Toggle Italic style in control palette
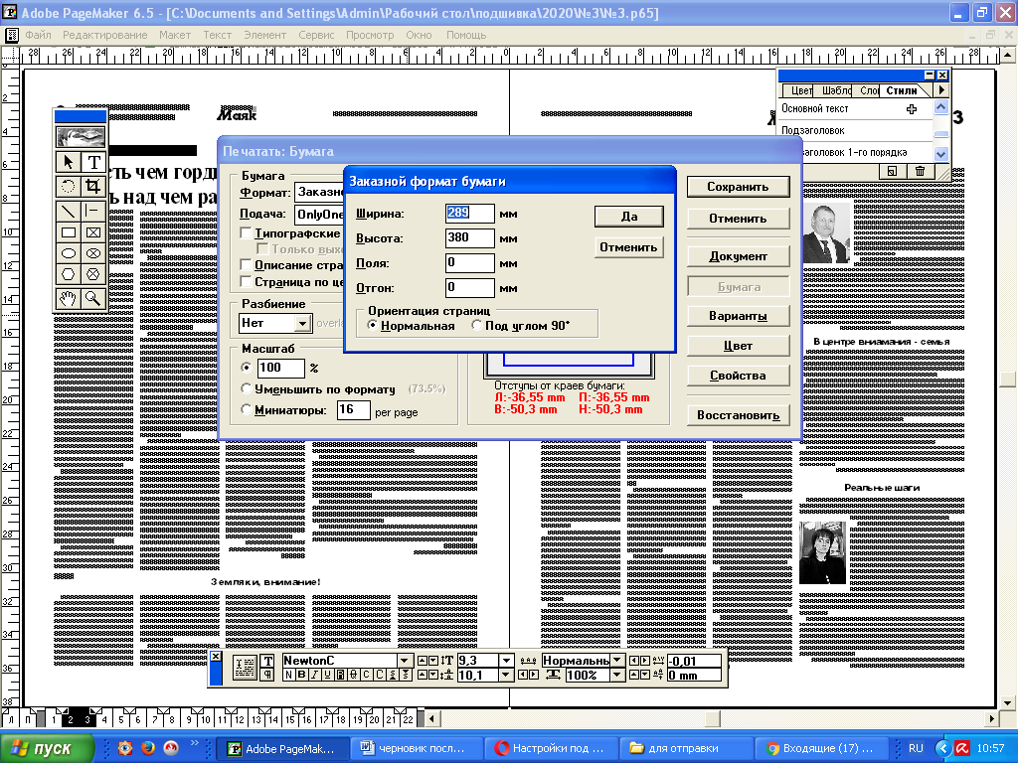This screenshot has width=1018, height=763. (313, 675)
